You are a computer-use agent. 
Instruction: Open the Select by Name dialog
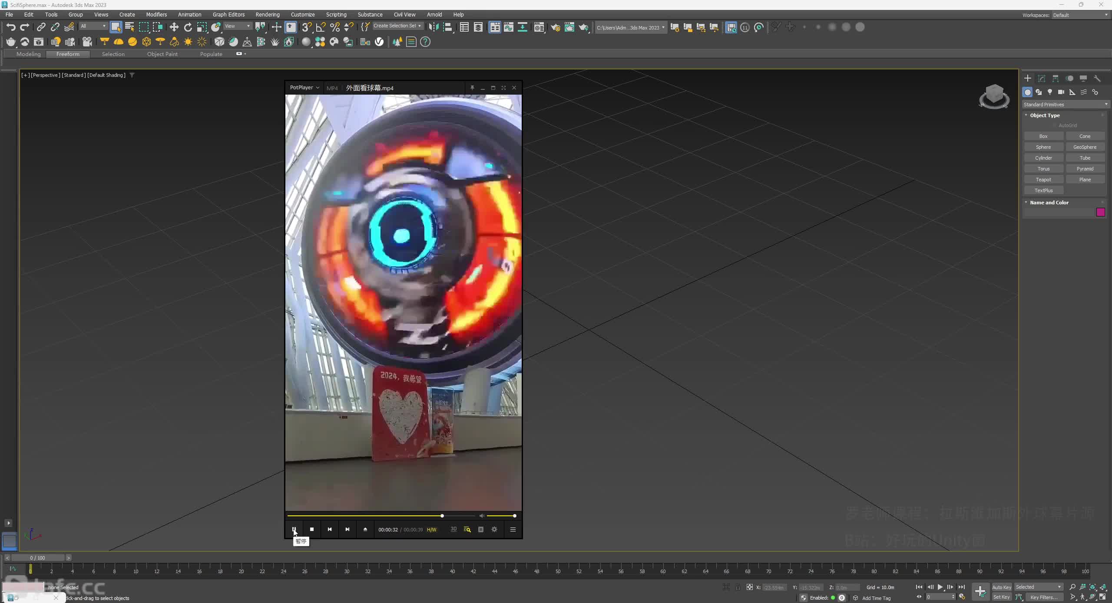[129, 27]
